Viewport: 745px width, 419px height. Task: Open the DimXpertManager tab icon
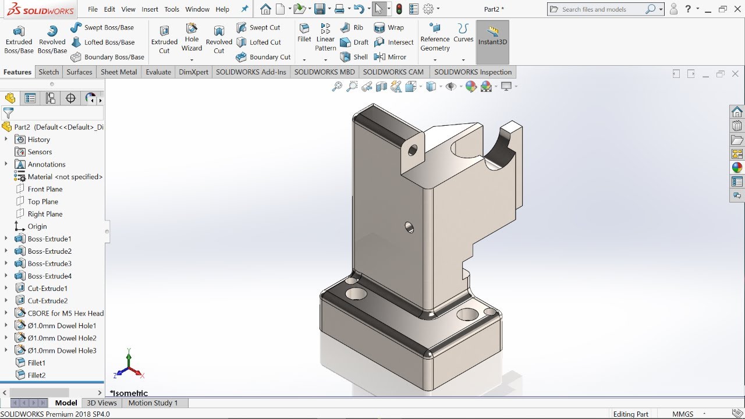tap(70, 98)
